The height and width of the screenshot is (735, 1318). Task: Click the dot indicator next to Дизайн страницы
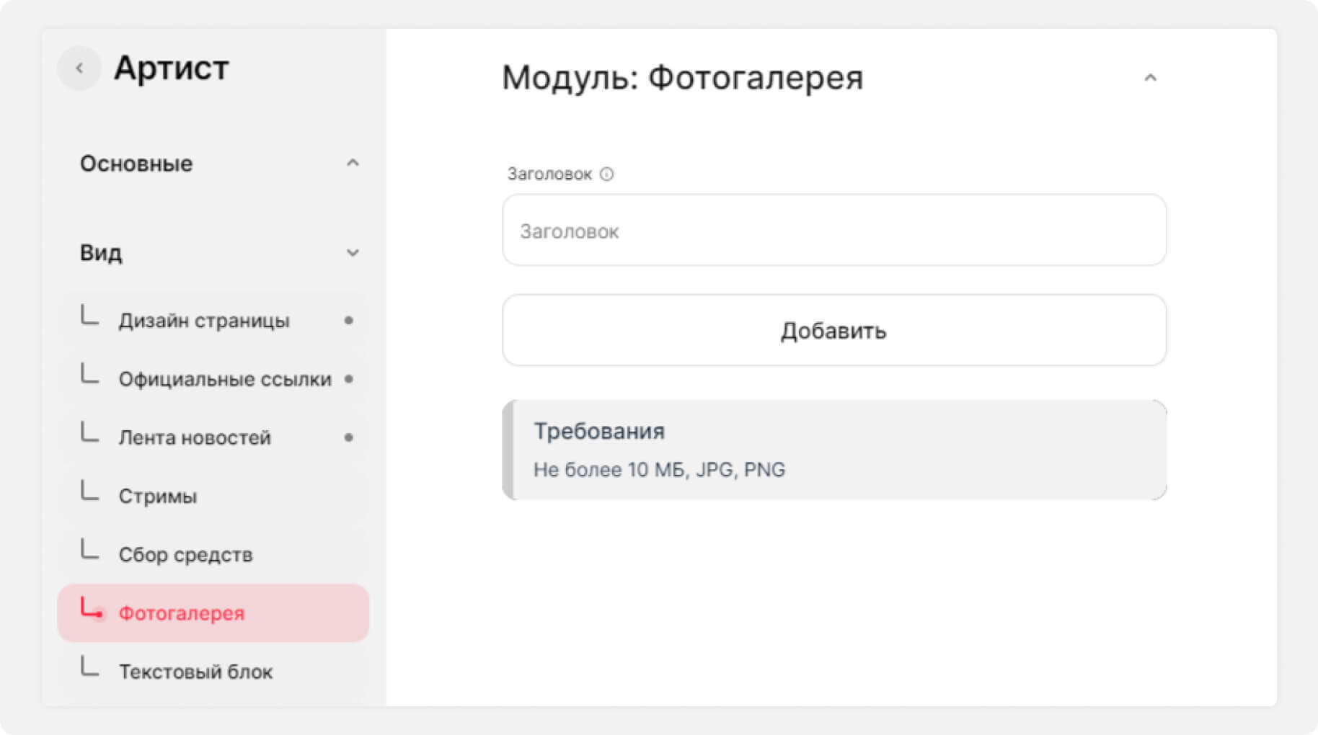coord(349,321)
